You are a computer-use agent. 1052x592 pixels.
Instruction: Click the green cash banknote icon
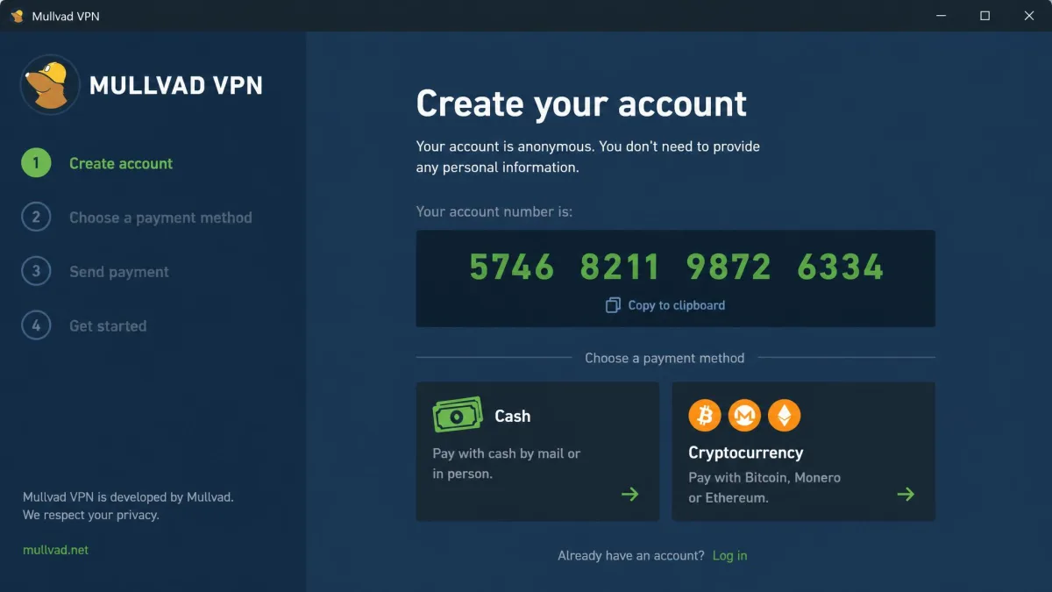pos(458,415)
